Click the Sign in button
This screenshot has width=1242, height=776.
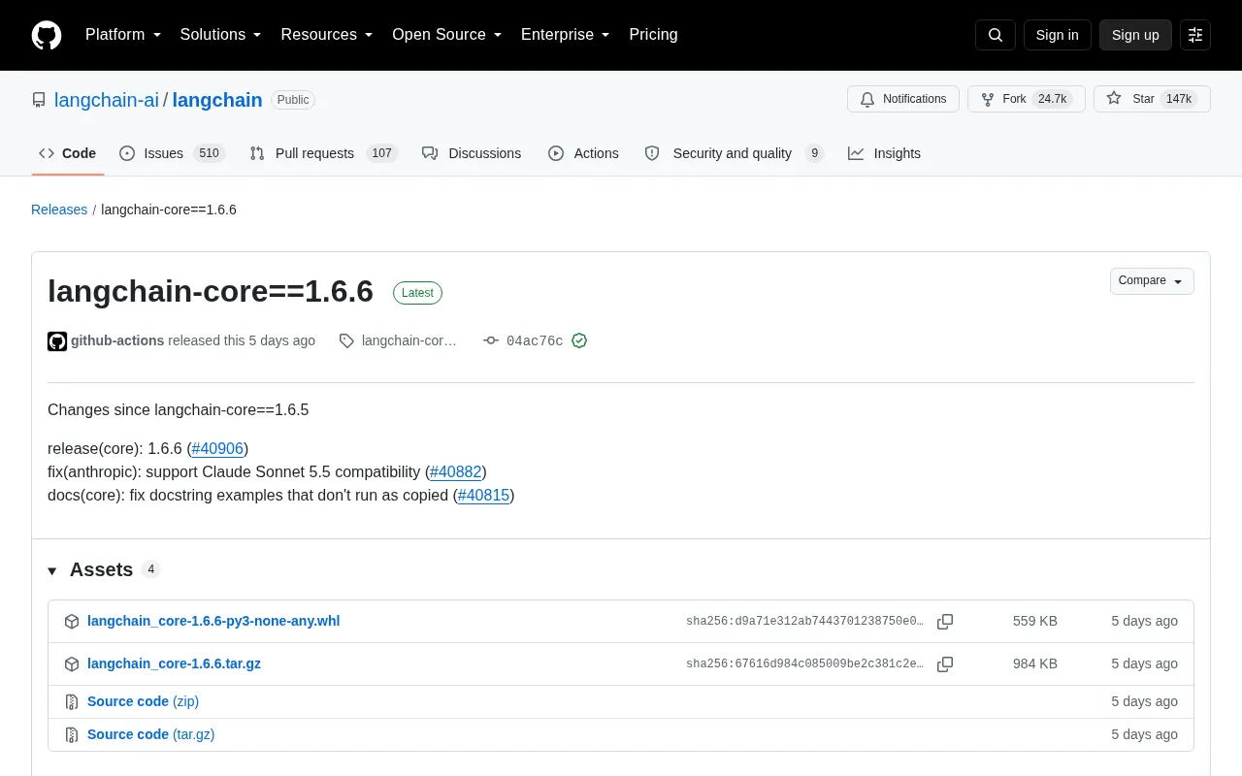pyautogui.click(x=1057, y=35)
